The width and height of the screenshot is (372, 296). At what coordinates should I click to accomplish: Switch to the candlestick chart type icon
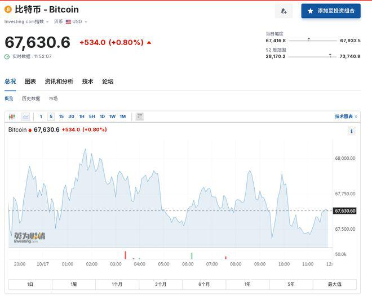click(x=12, y=116)
